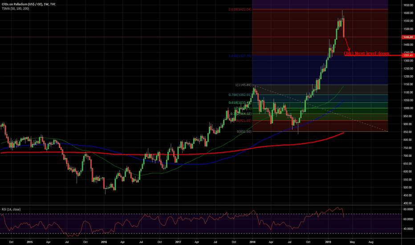415x245 pixels.
Task: Click the RSI scale value '40.0000'
Action: point(408,229)
